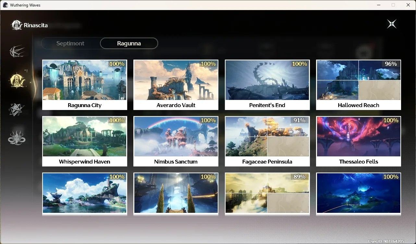Close the map panel with the X icon
Viewport: 416px width, 244px height.
392,24
